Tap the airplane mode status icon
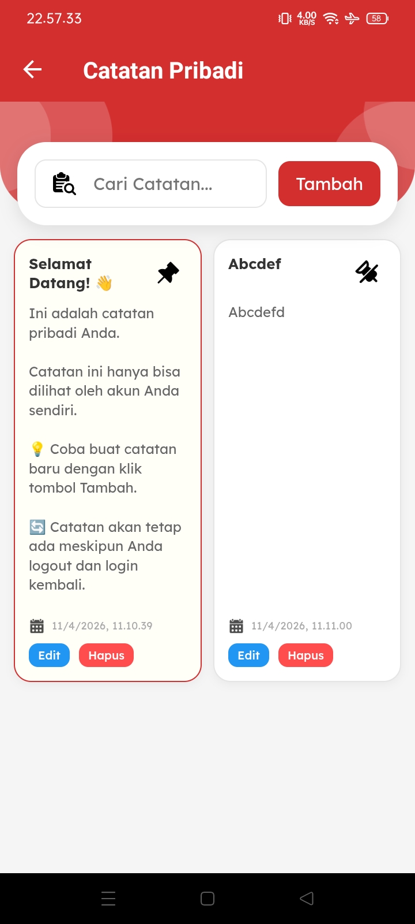Screen dimensions: 415x924 pyautogui.click(x=352, y=18)
